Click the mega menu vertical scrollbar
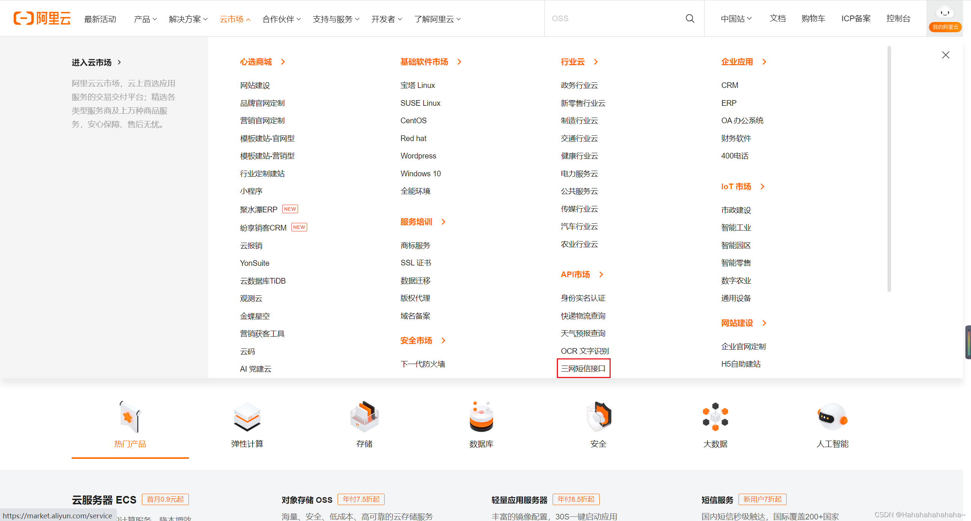Viewport: 971px width, 521px height. (889, 169)
